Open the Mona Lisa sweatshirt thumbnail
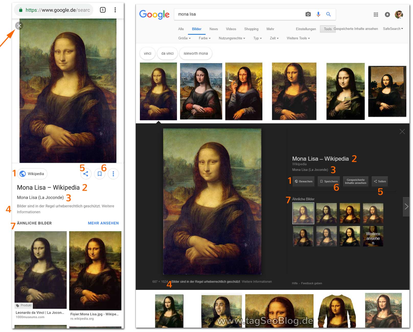The image size is (413, 332). [337, 311]
